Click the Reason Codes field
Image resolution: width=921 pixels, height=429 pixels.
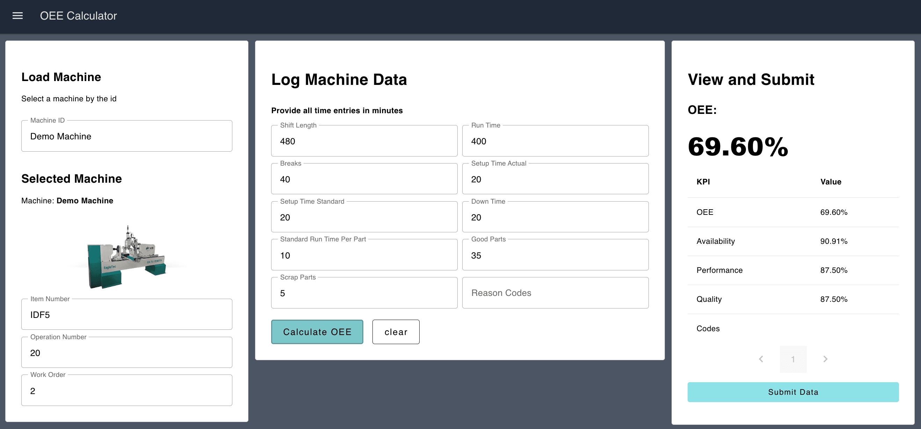click(555, 292)
